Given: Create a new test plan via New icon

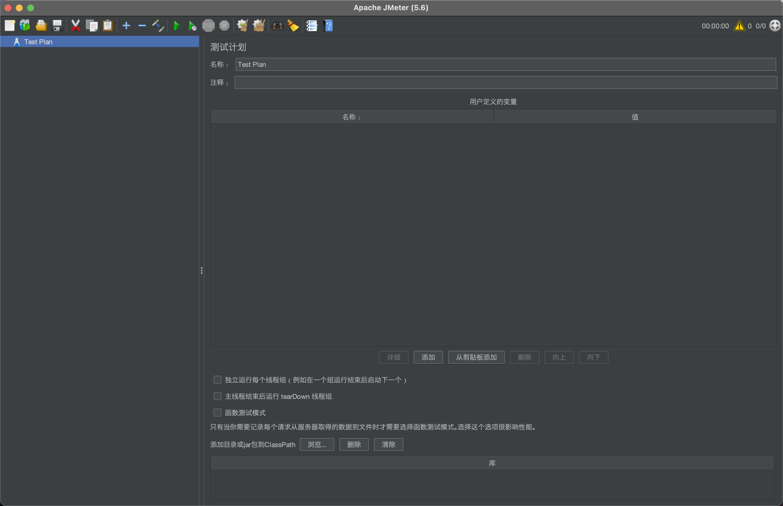Looking at the screenshot, I should click(10, 25).
